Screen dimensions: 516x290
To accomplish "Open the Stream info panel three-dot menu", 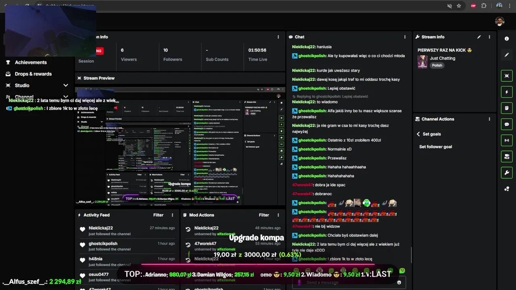I will (x=489, y=37).
